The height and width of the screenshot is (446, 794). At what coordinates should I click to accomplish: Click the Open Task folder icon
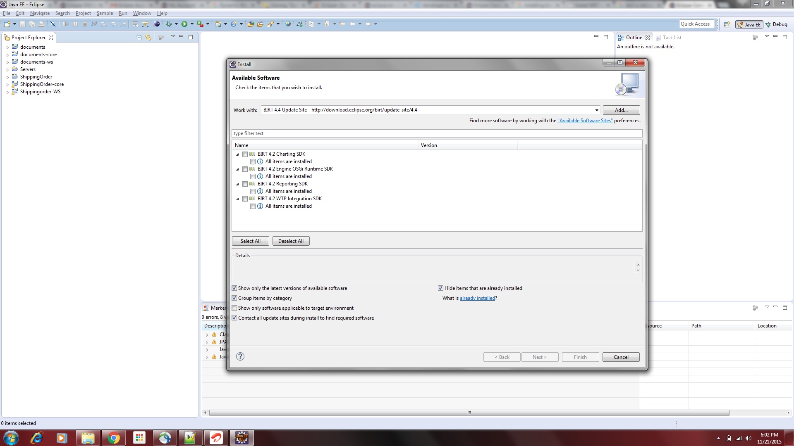260,24
